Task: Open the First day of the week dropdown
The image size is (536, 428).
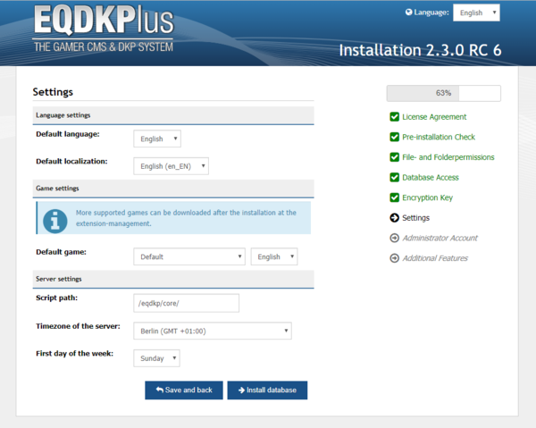Action: point(156,358)
